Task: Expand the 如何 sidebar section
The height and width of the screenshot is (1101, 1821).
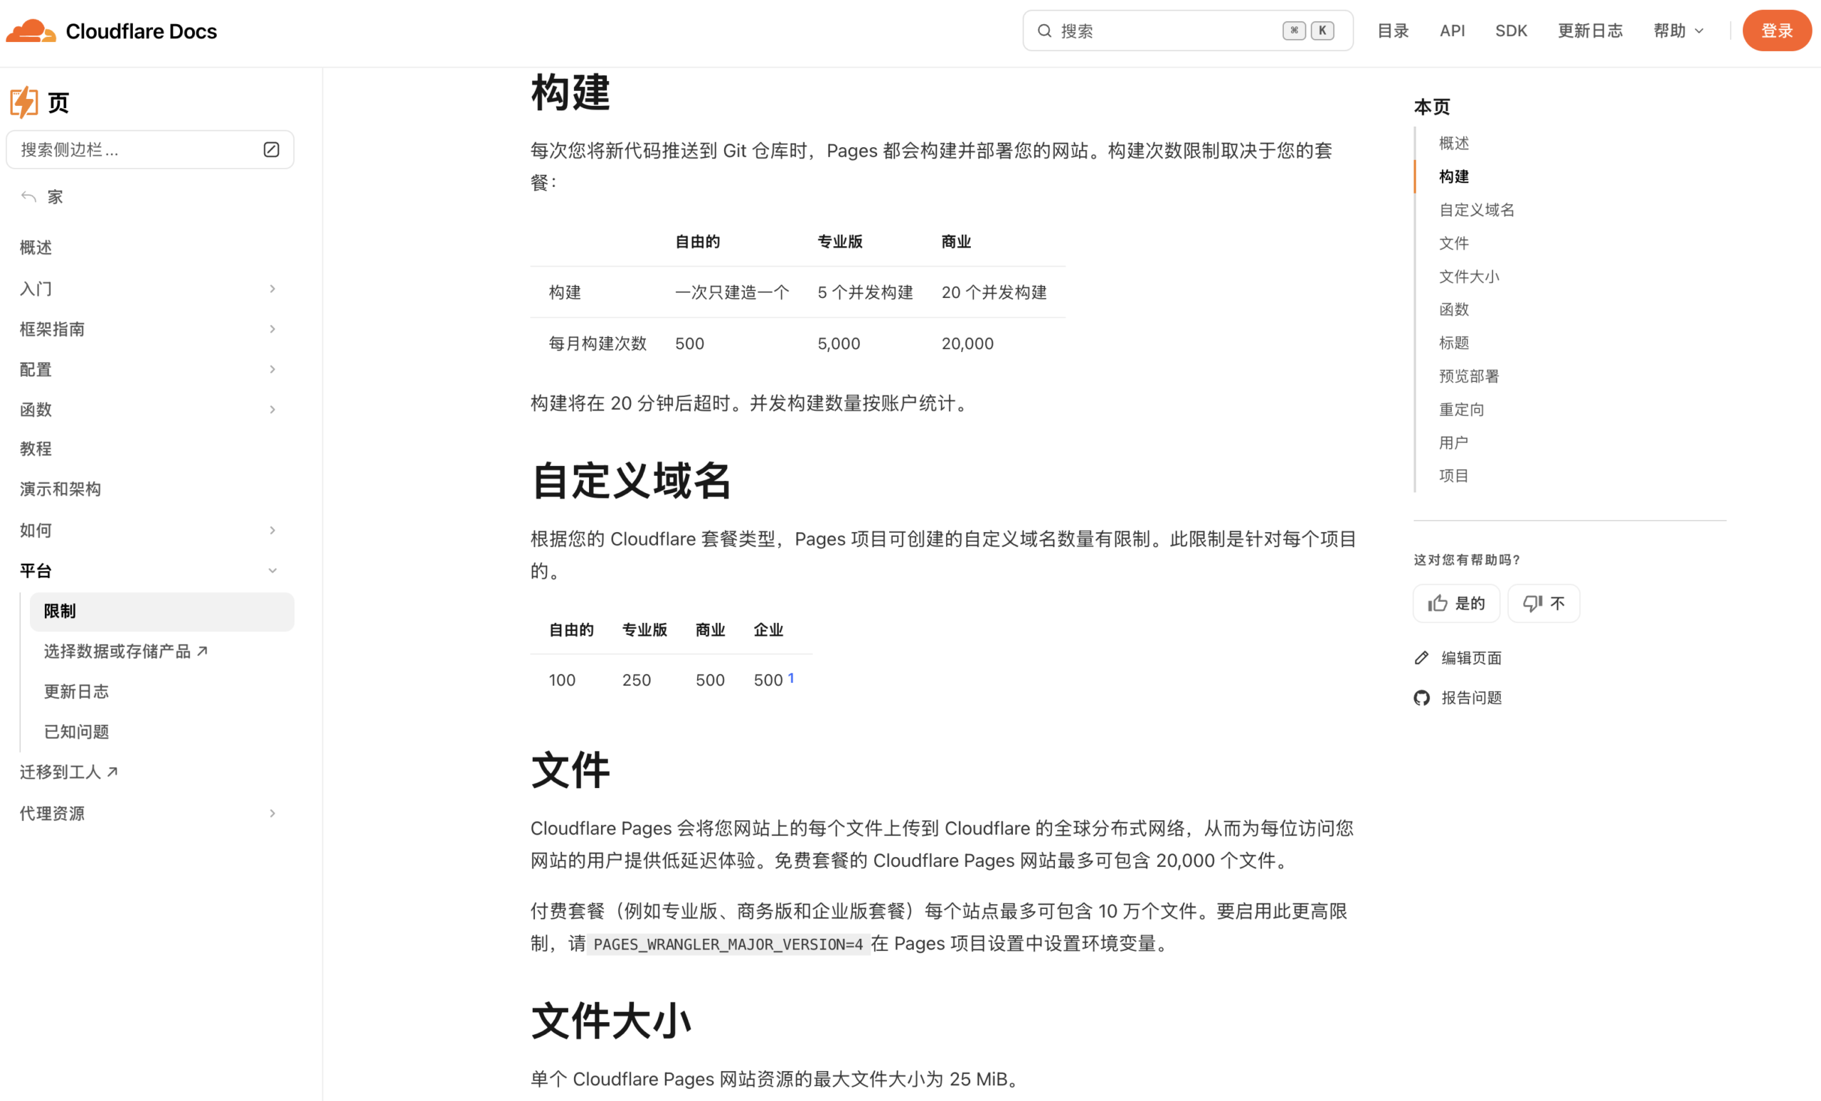Action: 272,531
